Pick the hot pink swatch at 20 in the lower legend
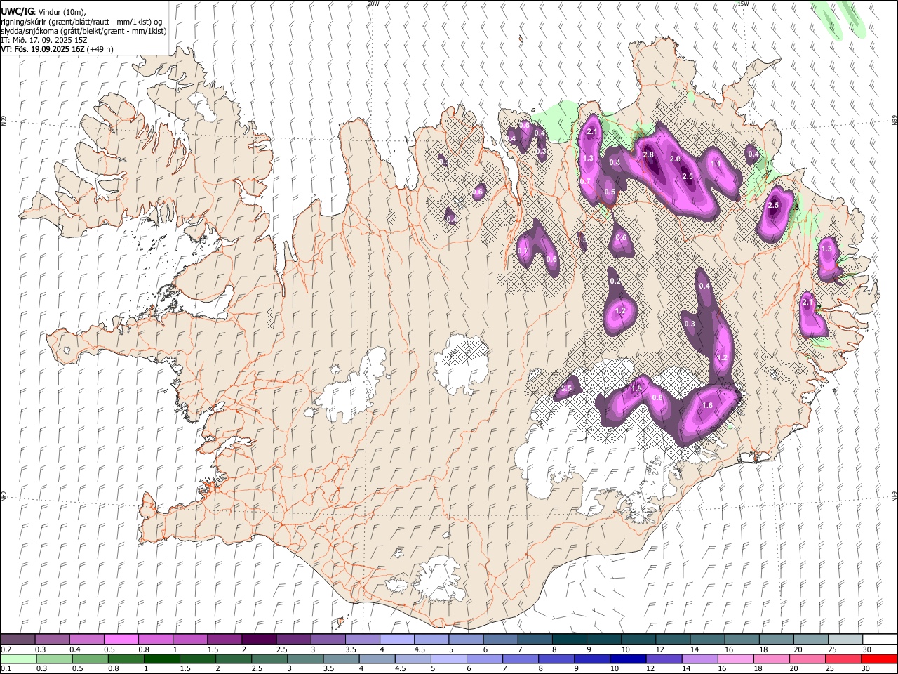The width and height of the screenshot is (898, 674). pyautogui.click(x=807, y=659)
